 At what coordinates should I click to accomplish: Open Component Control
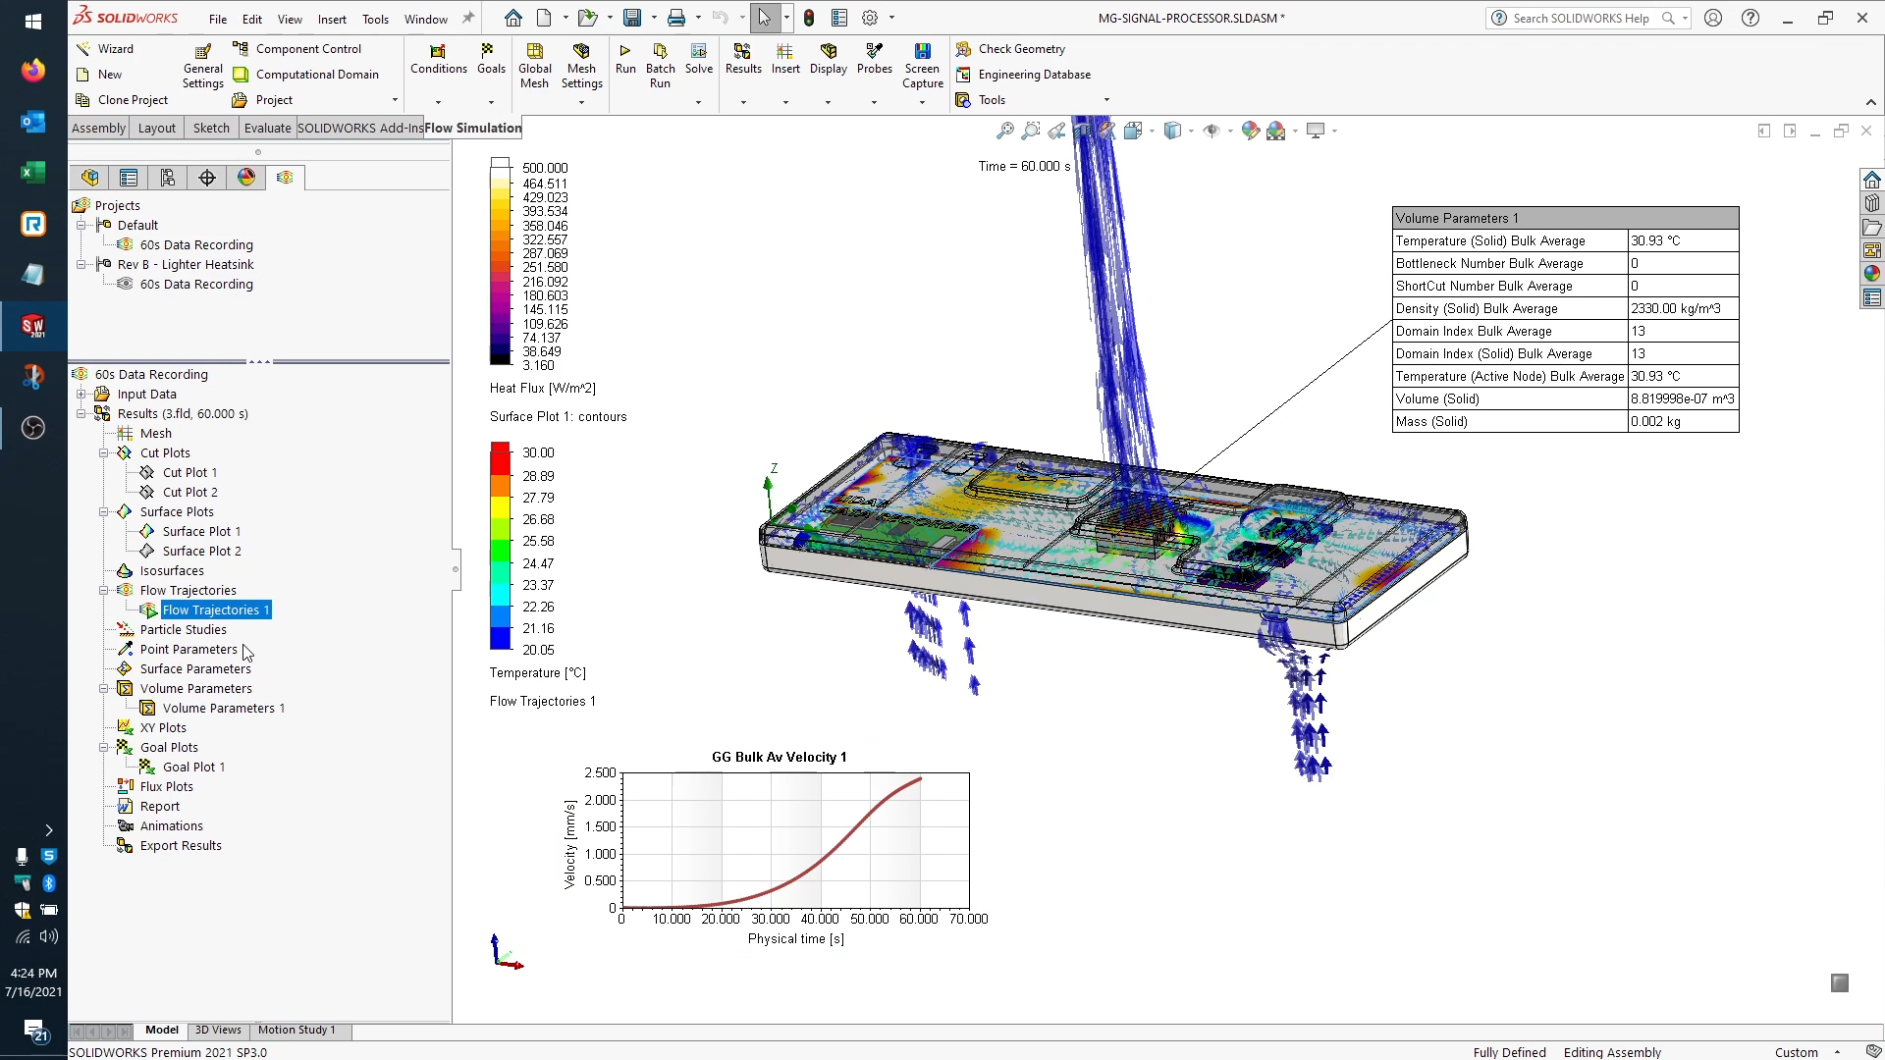(296, 48)
